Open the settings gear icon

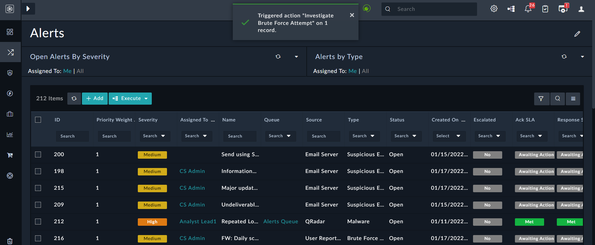tap(494, 9)
